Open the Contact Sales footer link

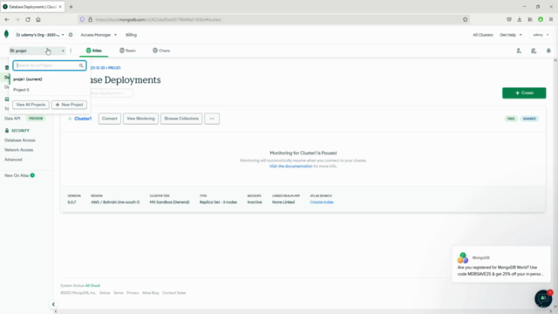point(174,293)
